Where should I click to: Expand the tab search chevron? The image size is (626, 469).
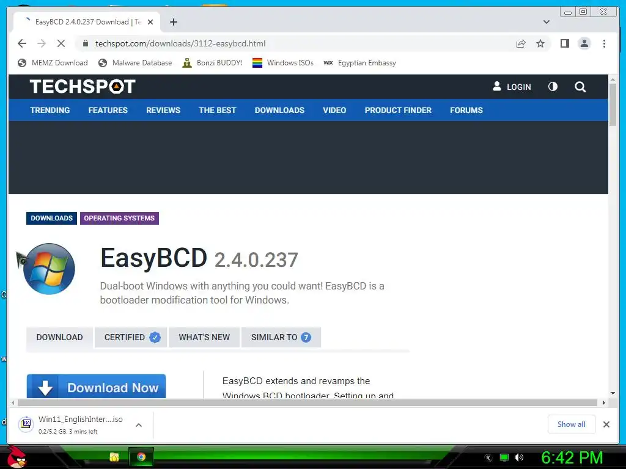pyautogui.click(x=547, y=22)
